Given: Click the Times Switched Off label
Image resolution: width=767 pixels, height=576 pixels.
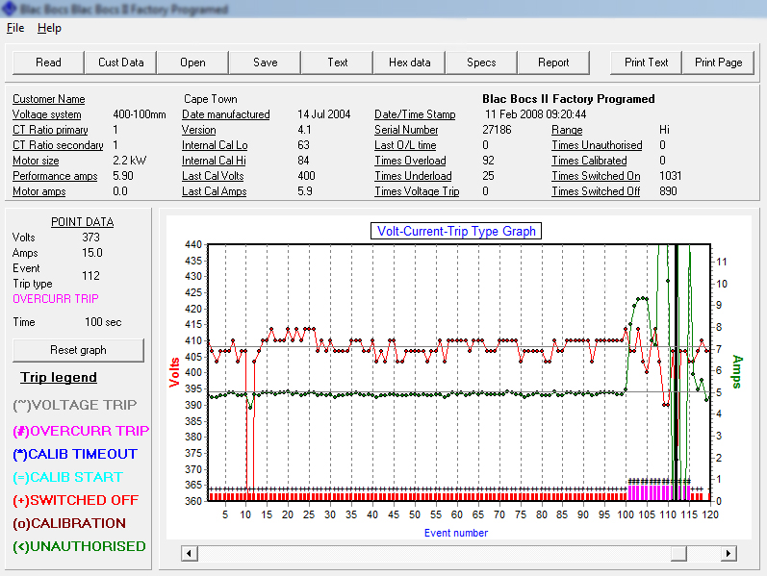Looking at the screenshot, I should (597, 191).
